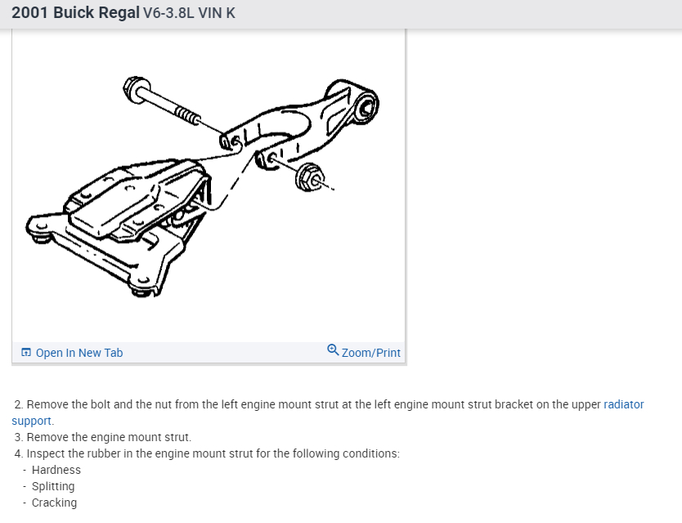The width and height of the screenshot is (682, 523).
Task: Follow the blue 'radiator' hyperlink
Action: coord(623,404)
